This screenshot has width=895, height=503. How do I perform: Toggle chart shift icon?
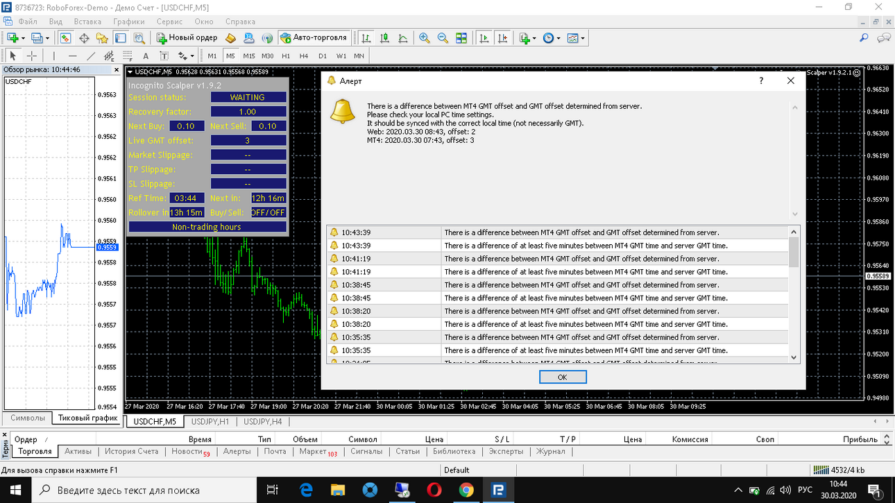point(502,38)
